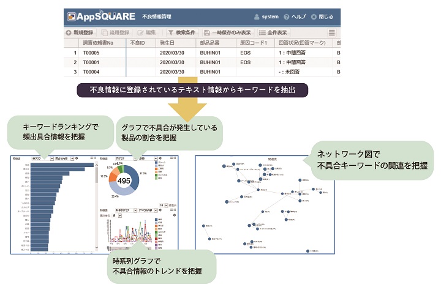Click the system user icon

click(x=257, y=17)
